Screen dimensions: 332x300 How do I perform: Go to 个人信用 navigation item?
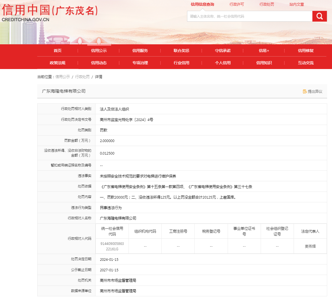pyautogui.click(x=223, y=63)
